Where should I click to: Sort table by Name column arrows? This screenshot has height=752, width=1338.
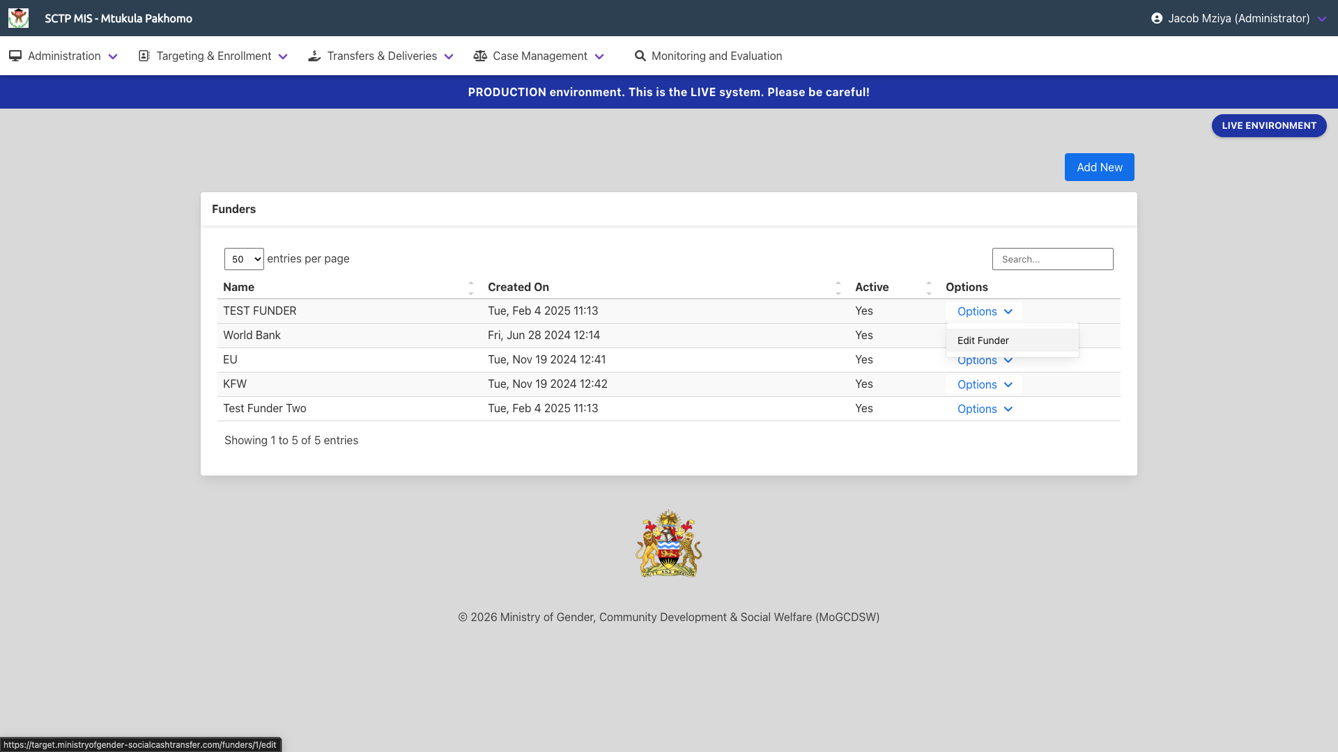click(x=471, y=288)
